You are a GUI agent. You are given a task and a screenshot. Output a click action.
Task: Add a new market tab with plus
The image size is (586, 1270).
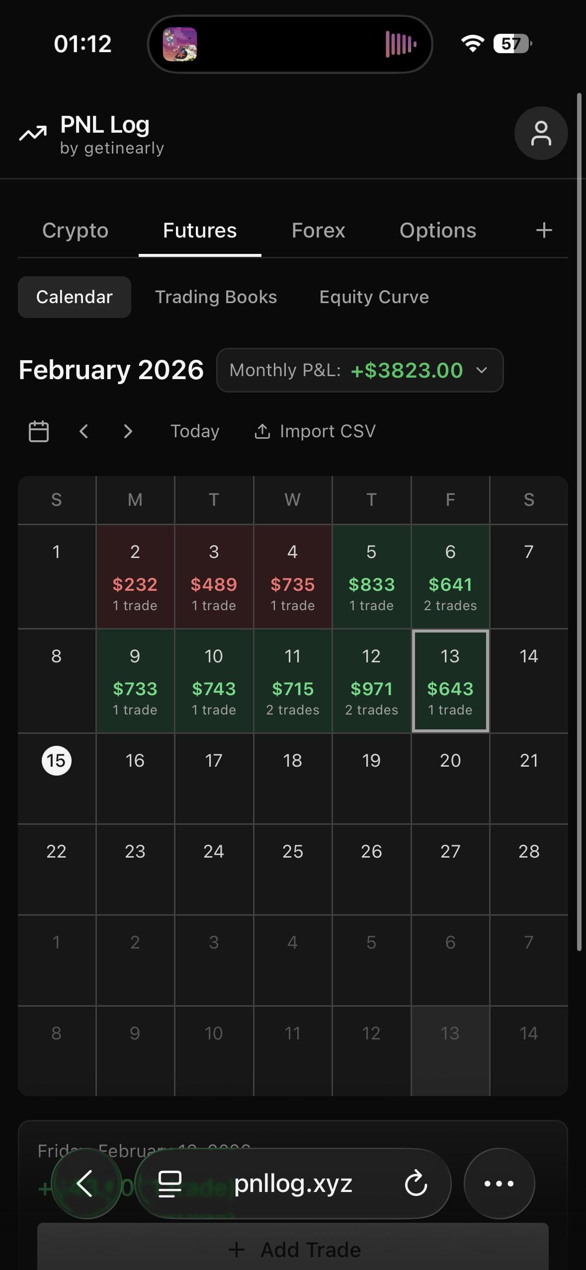544,230
